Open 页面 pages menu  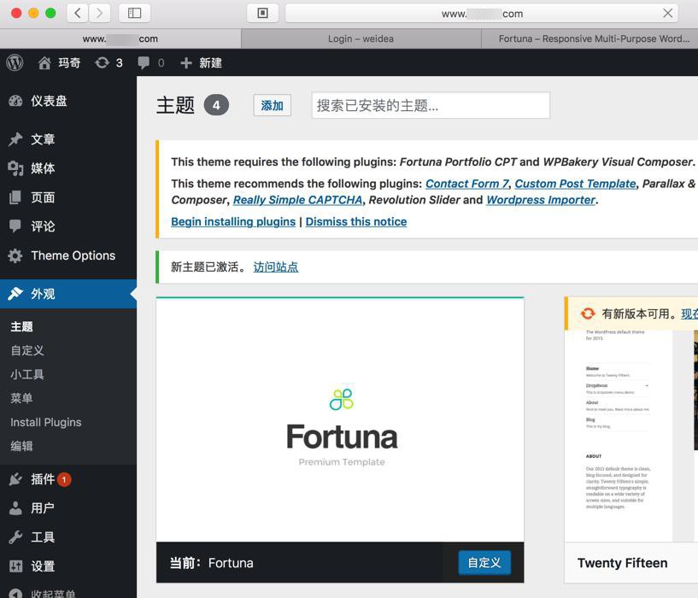[68, 197]
